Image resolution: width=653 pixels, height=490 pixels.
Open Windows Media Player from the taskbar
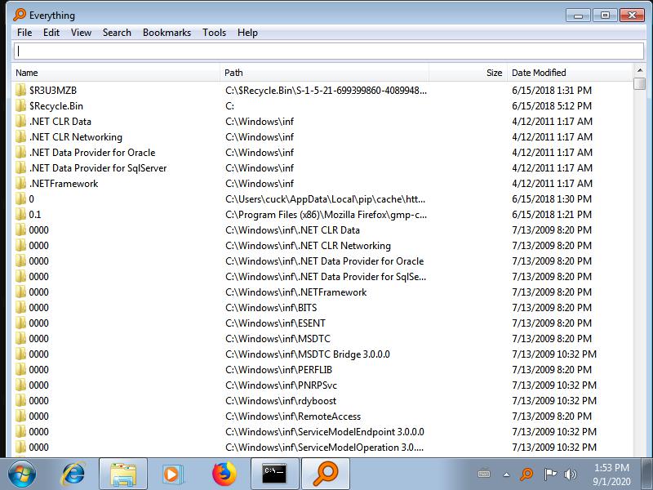(x=172, y=474)
